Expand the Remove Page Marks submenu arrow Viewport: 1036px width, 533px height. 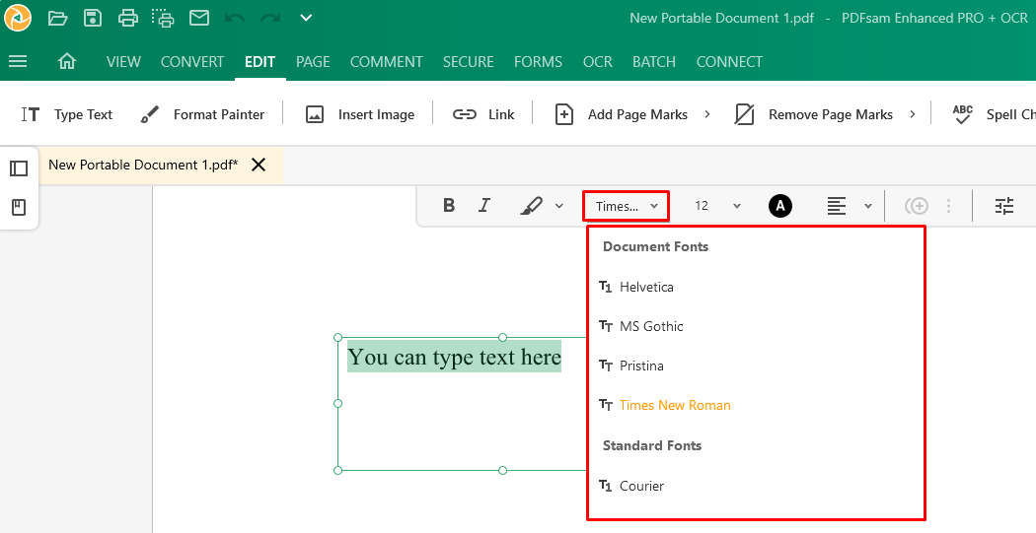tap(913, 114)
